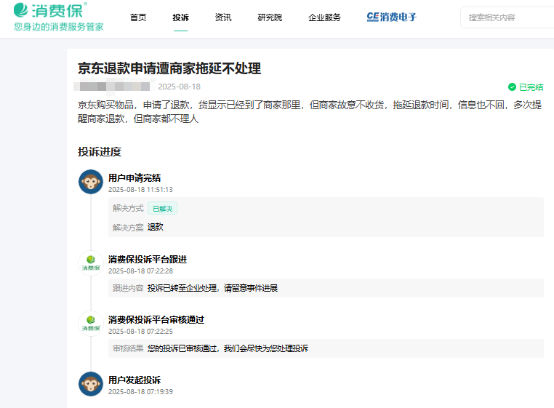Click the date 2025-08-18 under the title
The image size is (554, 408).
(x=179, y=87)
